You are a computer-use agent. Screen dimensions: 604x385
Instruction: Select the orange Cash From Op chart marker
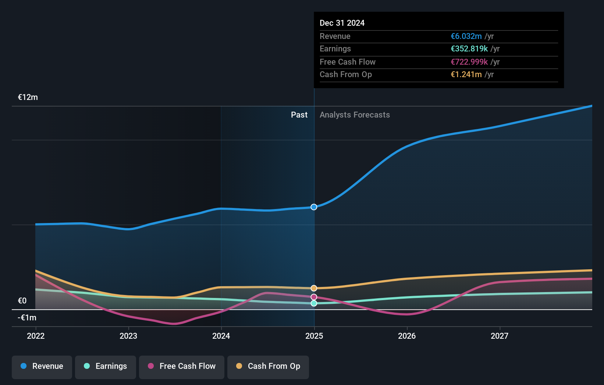click(314, 288)
